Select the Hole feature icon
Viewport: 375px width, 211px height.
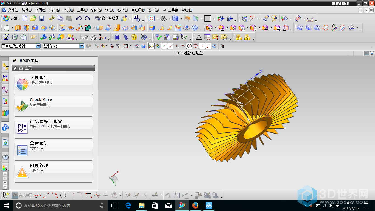[x=35, y=28]
